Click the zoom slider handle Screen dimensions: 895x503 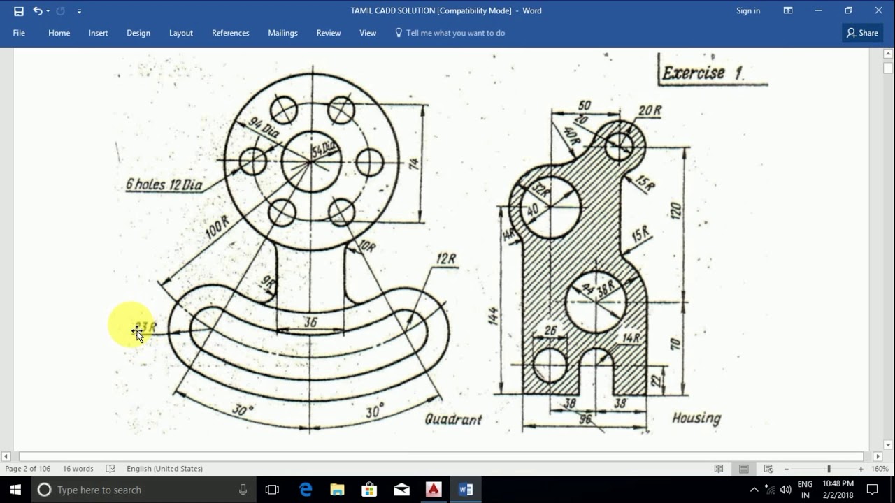(x=829, y=469)
